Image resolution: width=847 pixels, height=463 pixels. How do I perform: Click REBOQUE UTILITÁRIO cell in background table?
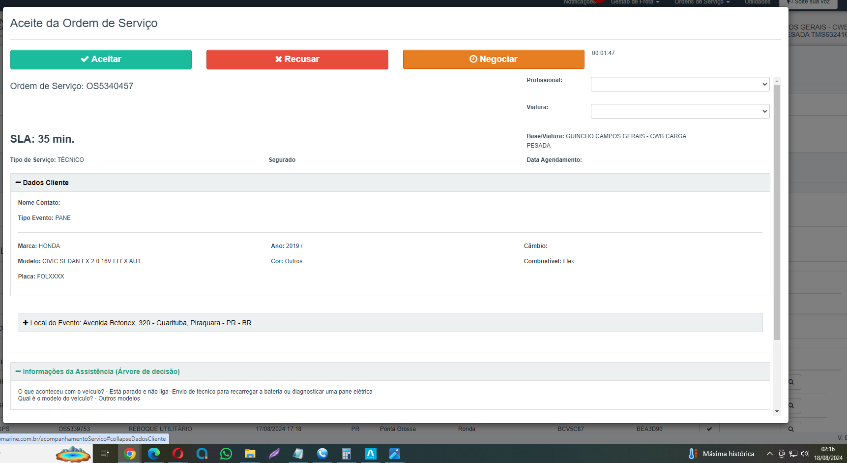(x=160, y=429)
